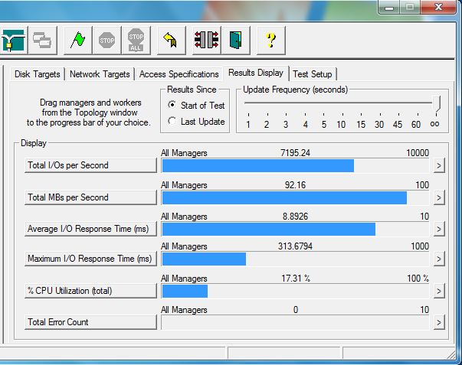Viewport: 462px width, 365px height.
Task: Minimize the Iometer window
Action: (x=389, y=7)
